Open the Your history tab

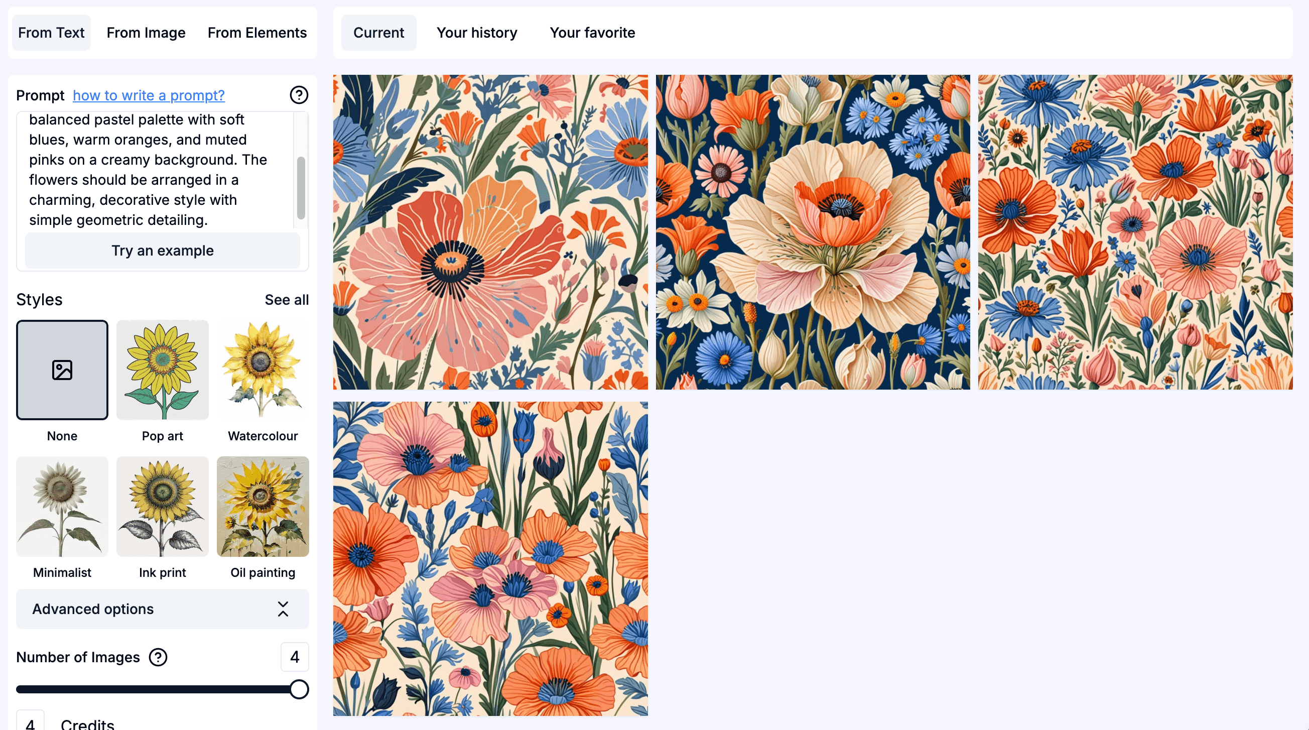[x=477, y=33]
